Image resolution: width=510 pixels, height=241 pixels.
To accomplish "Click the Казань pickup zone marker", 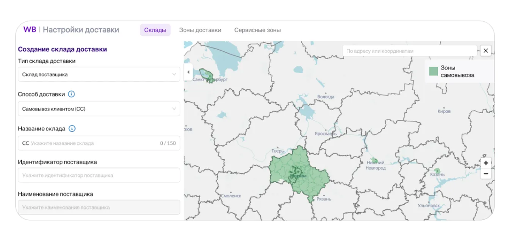I will [437, 171].
